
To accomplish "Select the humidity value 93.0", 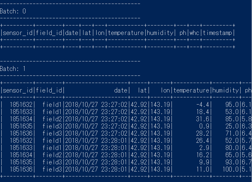I will click(x=232, y=162).
